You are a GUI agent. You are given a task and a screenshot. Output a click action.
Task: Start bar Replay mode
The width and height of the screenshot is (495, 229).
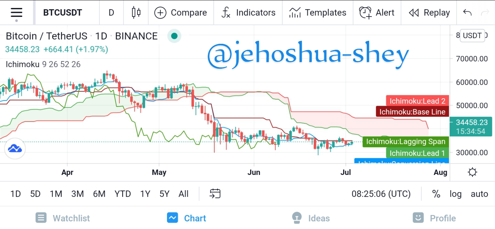[x=429, y=13]
